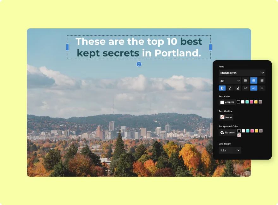The image size is (278, 205).
Task: Open the #FFFFFF text color picker
Action: (227, 102)
